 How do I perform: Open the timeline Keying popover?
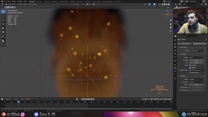(17, 99)
